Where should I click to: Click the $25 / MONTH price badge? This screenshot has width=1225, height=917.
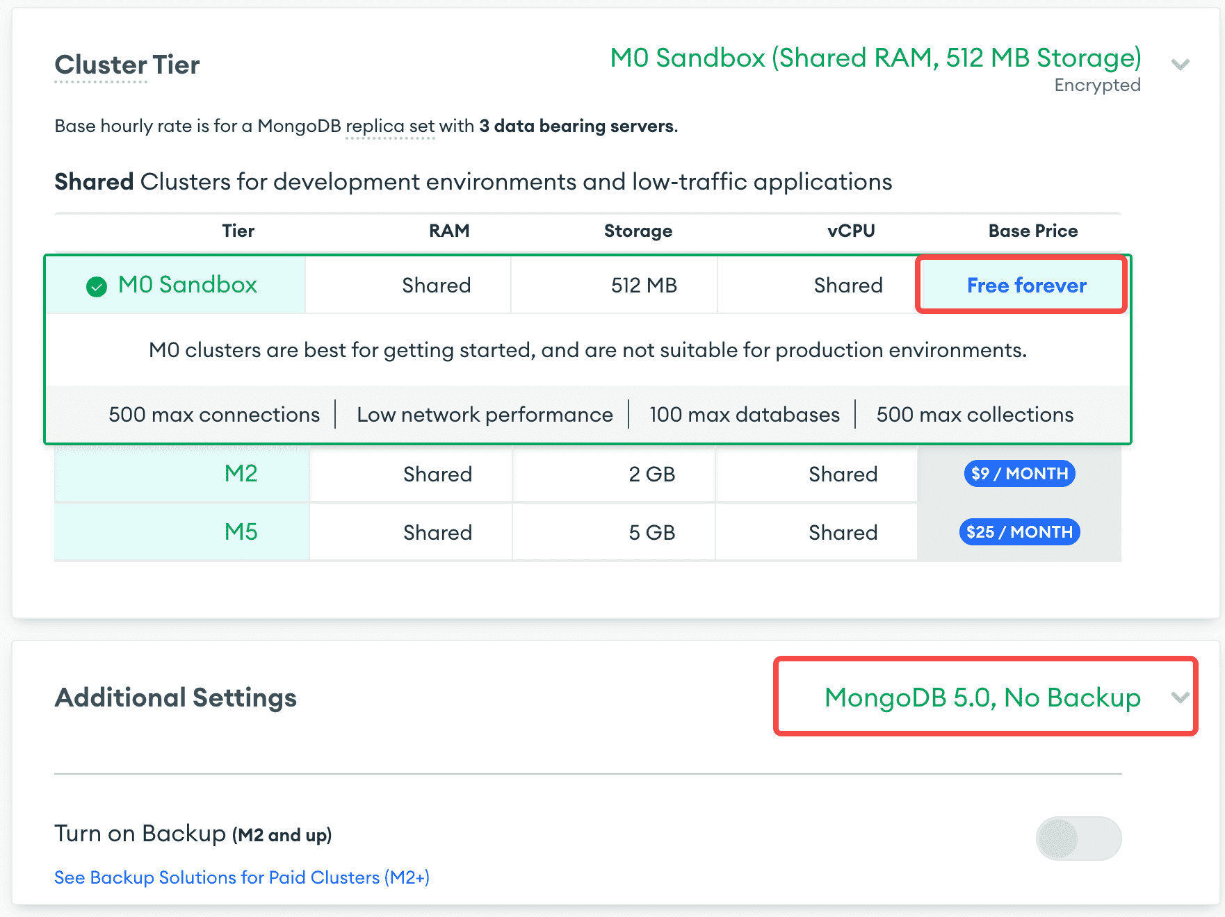1019,532
